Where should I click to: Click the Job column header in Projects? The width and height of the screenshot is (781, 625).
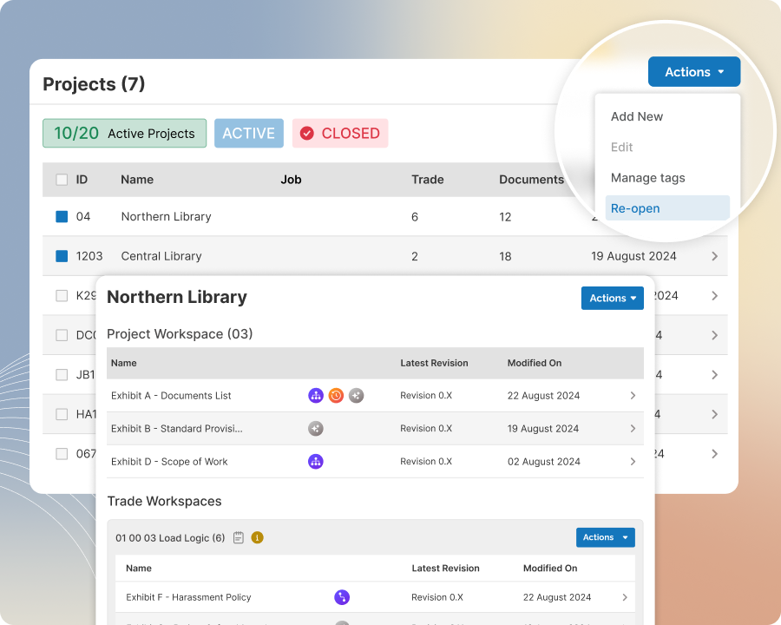(291, 180)
